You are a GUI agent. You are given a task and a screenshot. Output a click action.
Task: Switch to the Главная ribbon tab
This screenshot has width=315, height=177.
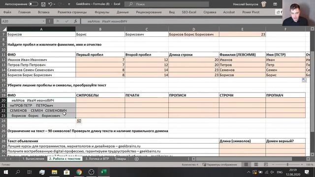pos(25,12)
